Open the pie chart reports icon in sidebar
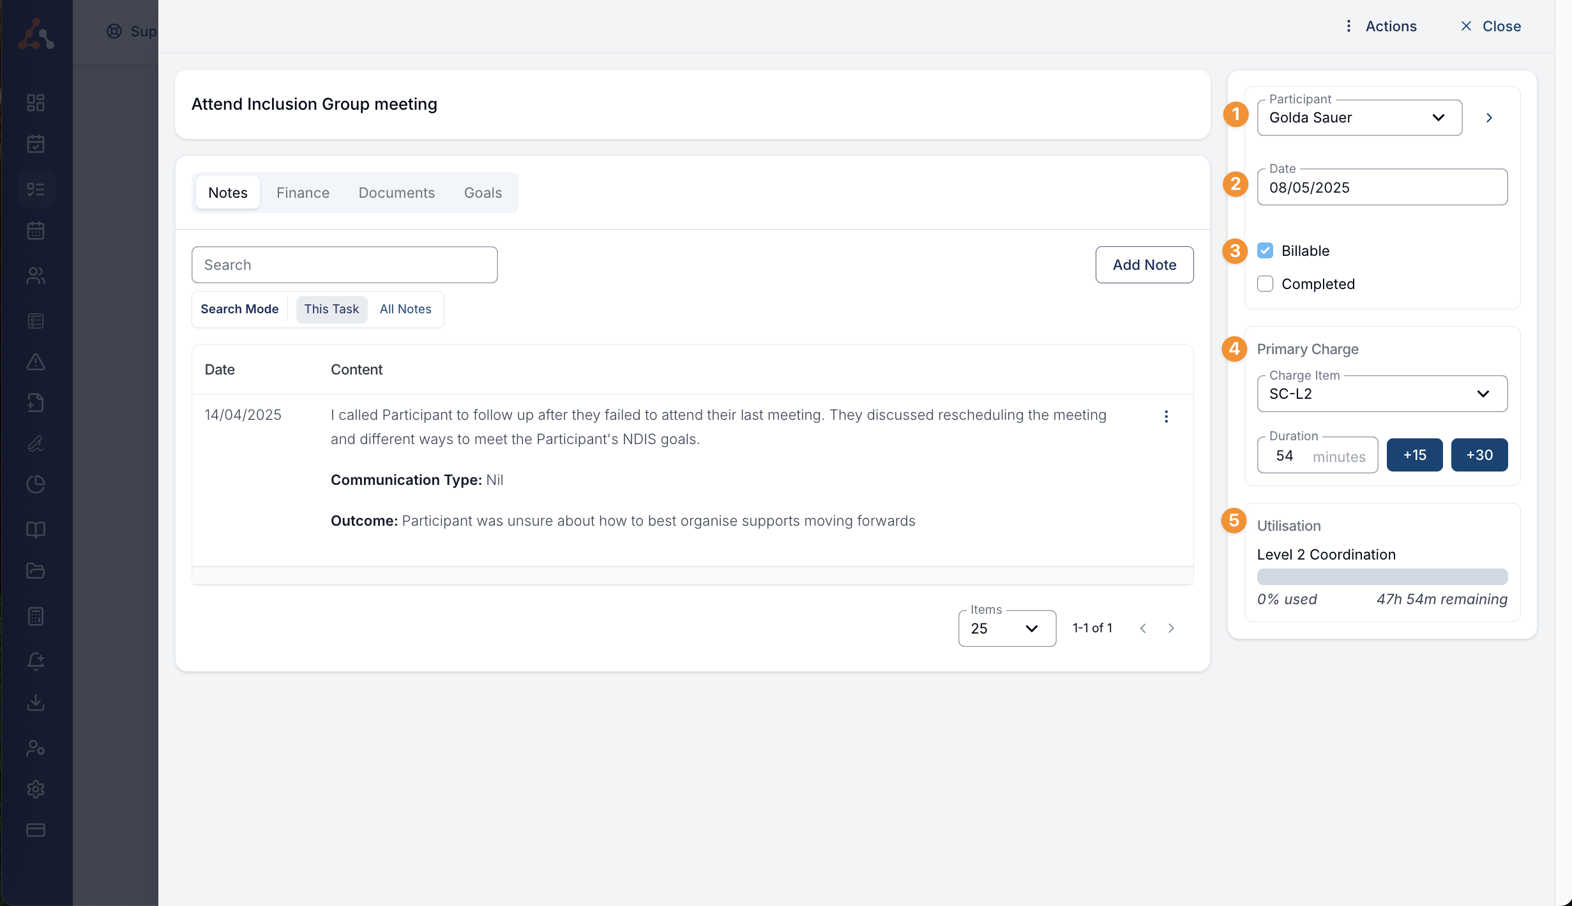The width and height of the screenshot is (1572, 906). tap(36, 484)
